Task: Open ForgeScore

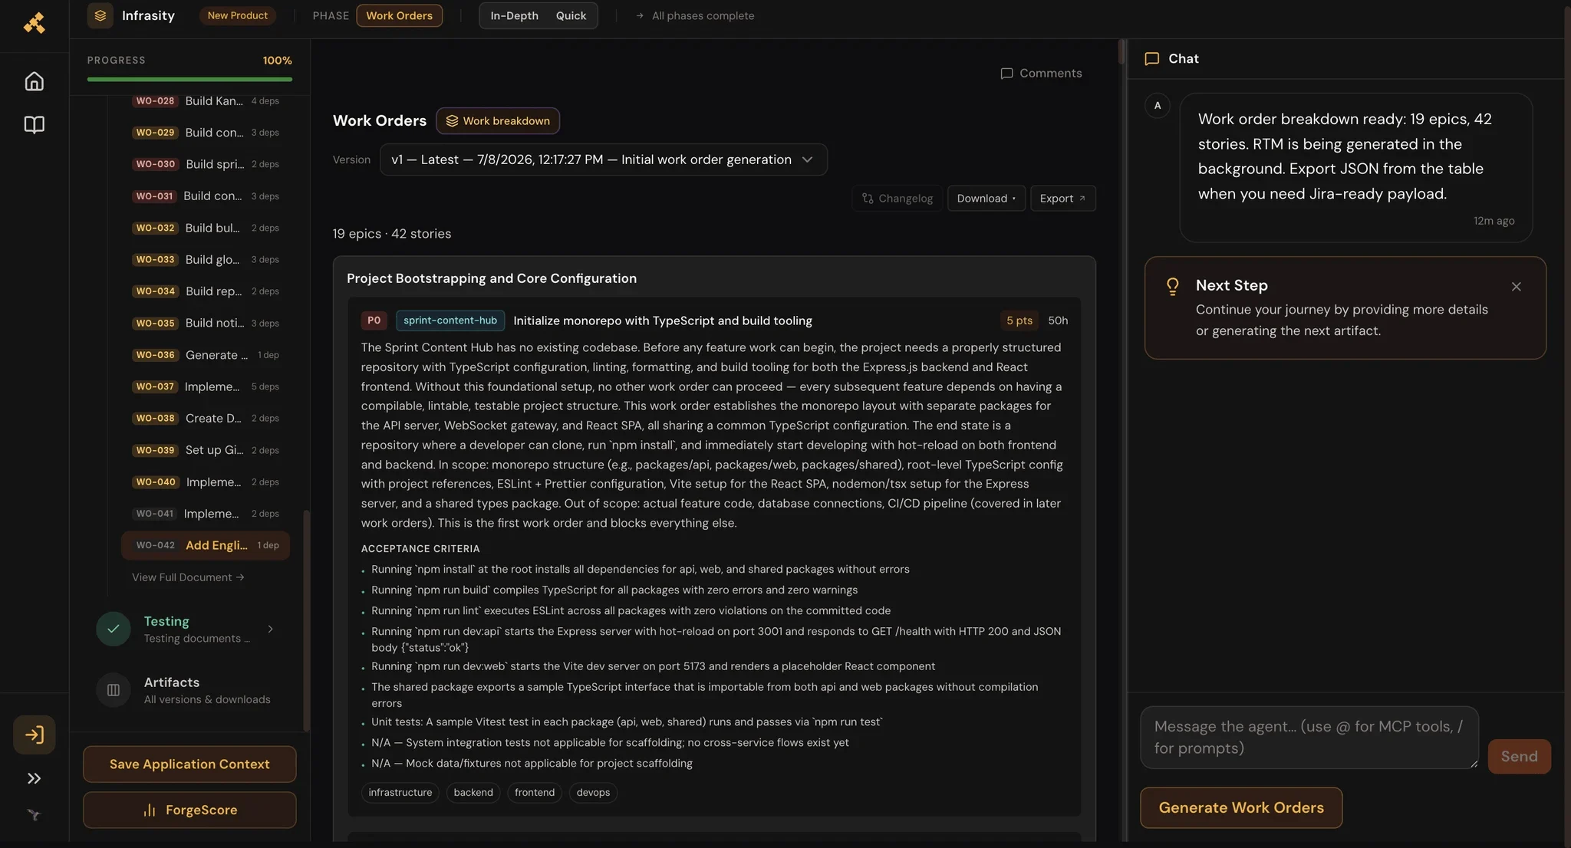Action: [x=189, y=810]
